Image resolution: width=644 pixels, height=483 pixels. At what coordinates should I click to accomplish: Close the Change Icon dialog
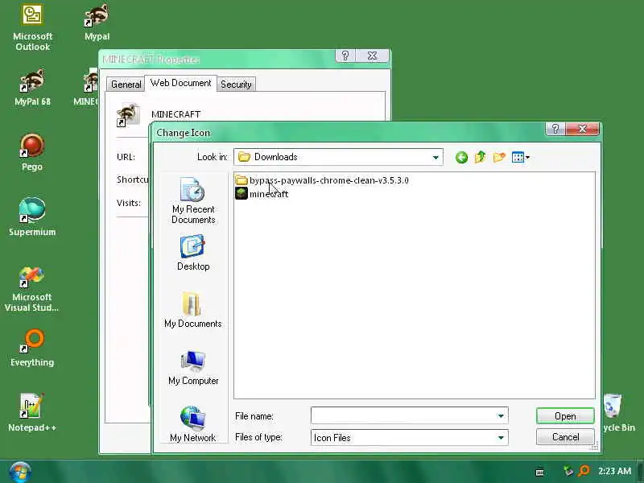[x=582, y=129]
